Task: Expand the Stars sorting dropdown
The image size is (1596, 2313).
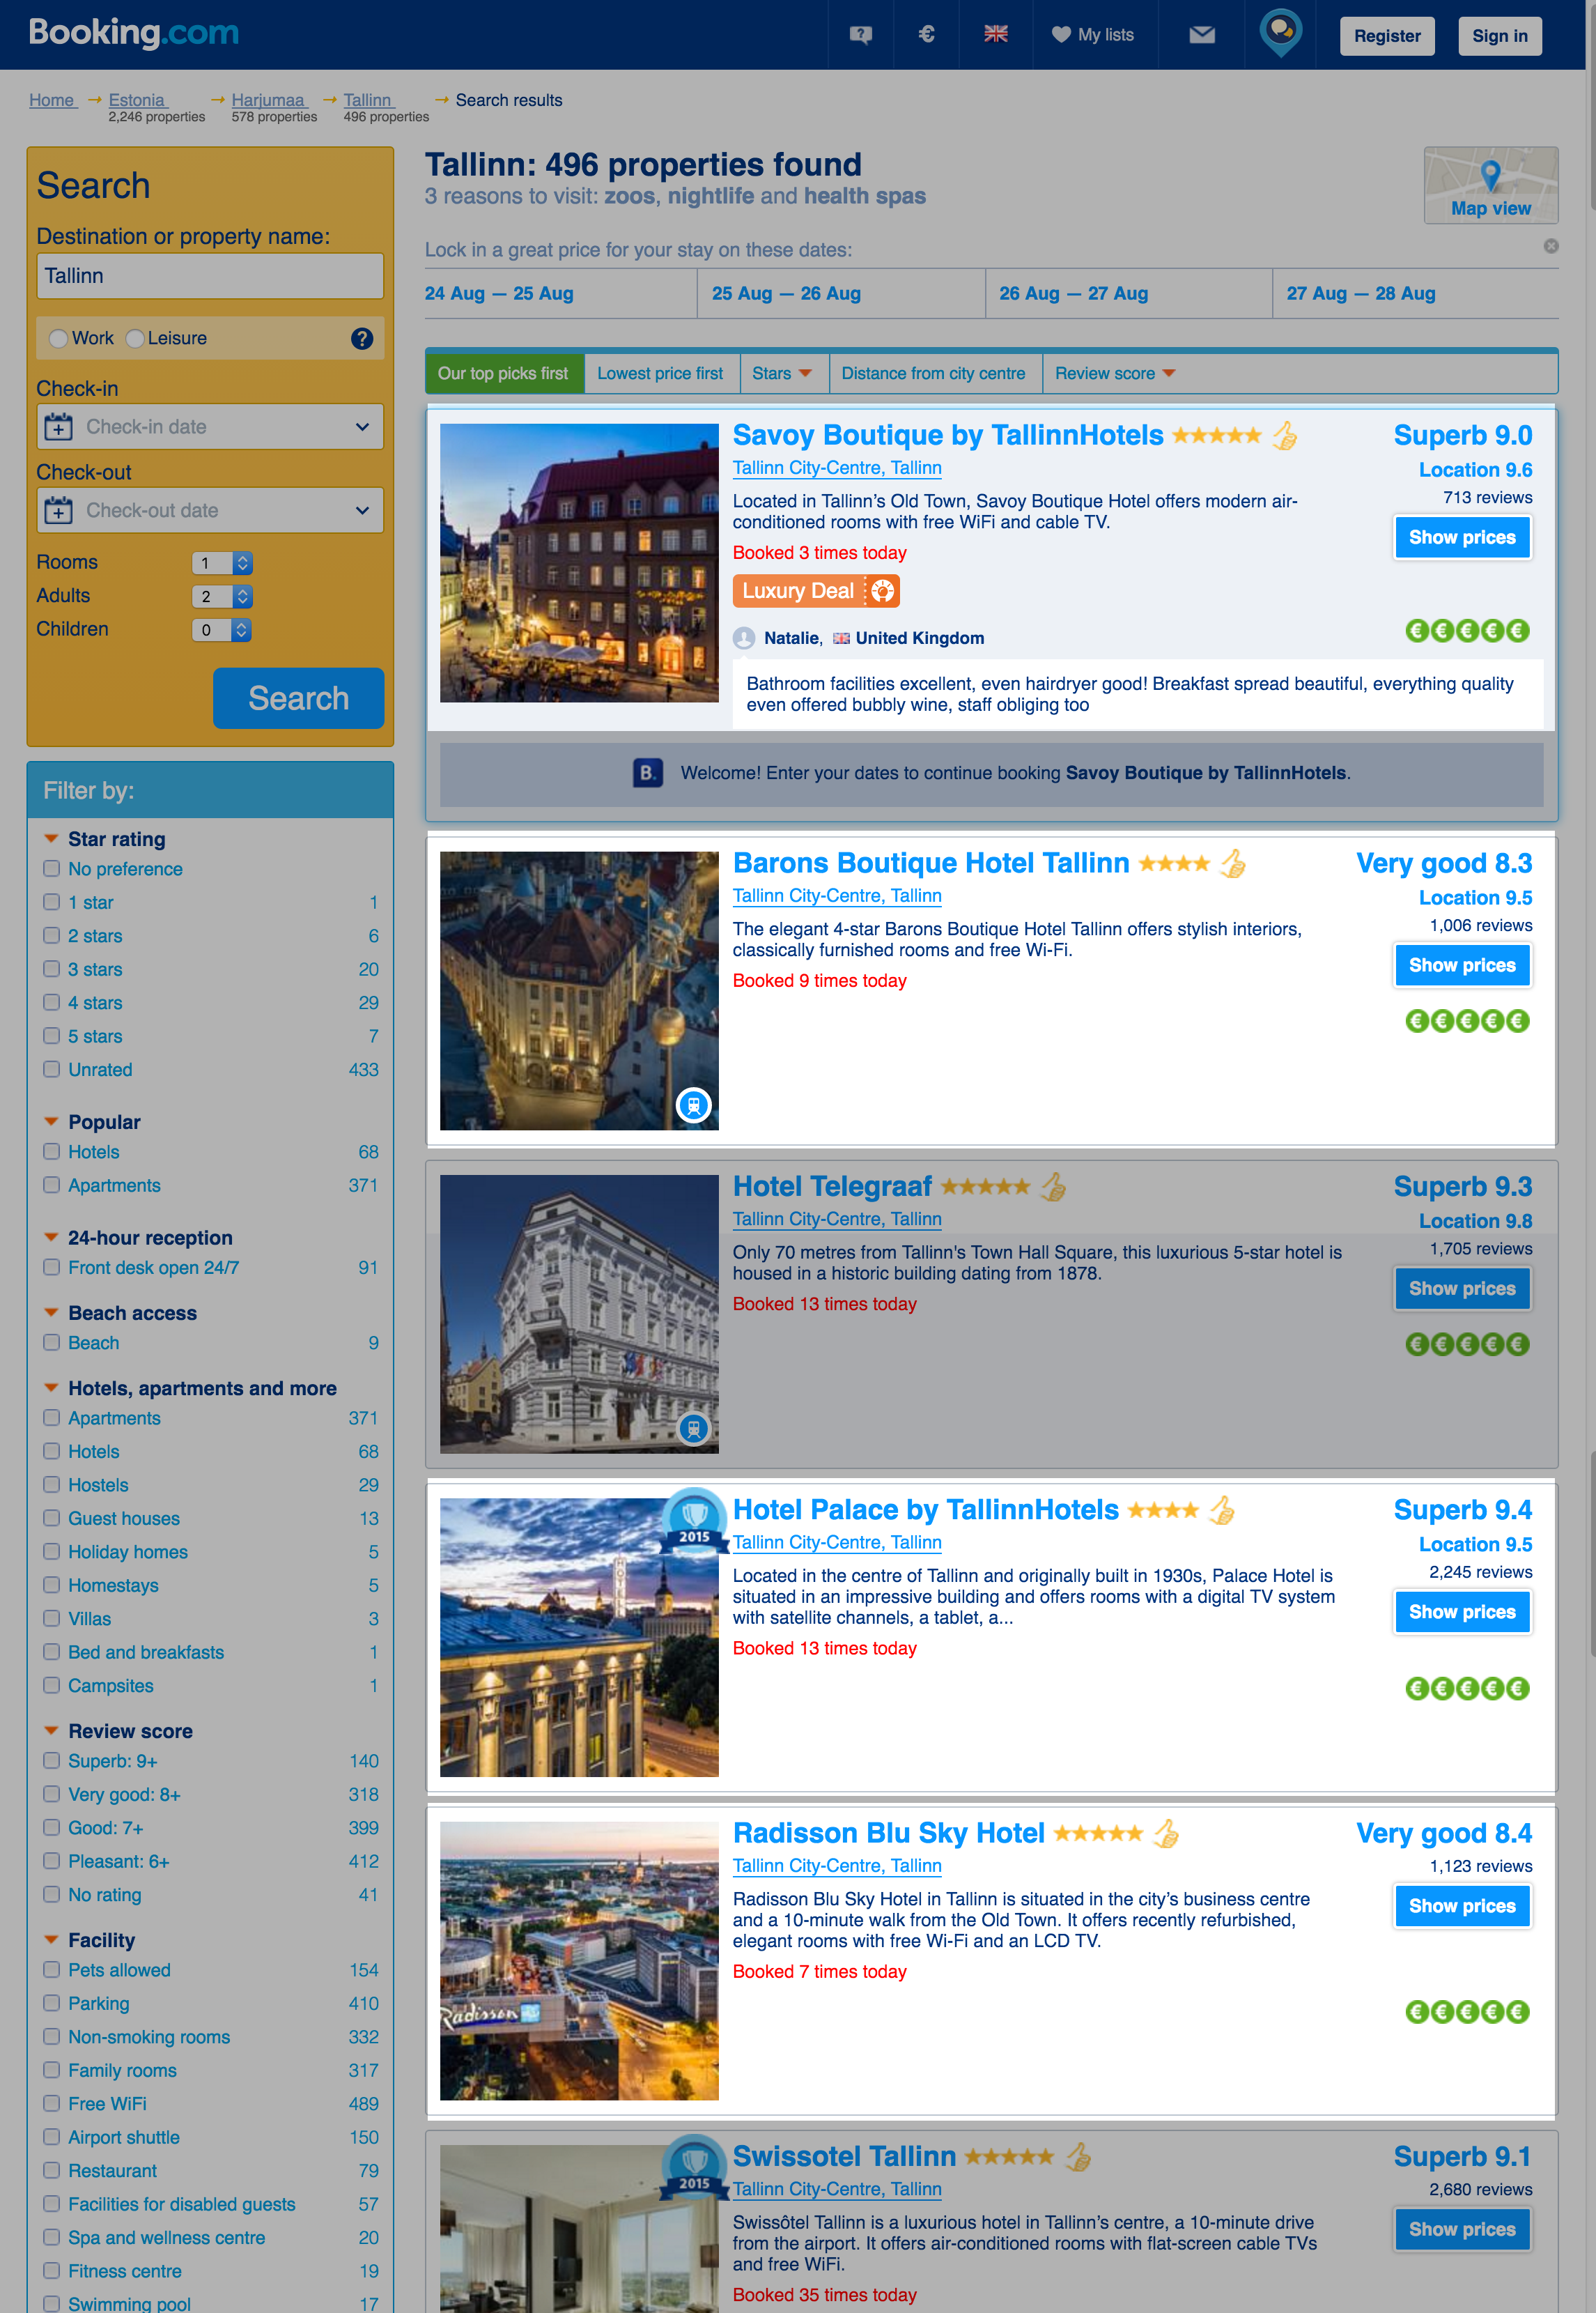Action: click(782, 374)
